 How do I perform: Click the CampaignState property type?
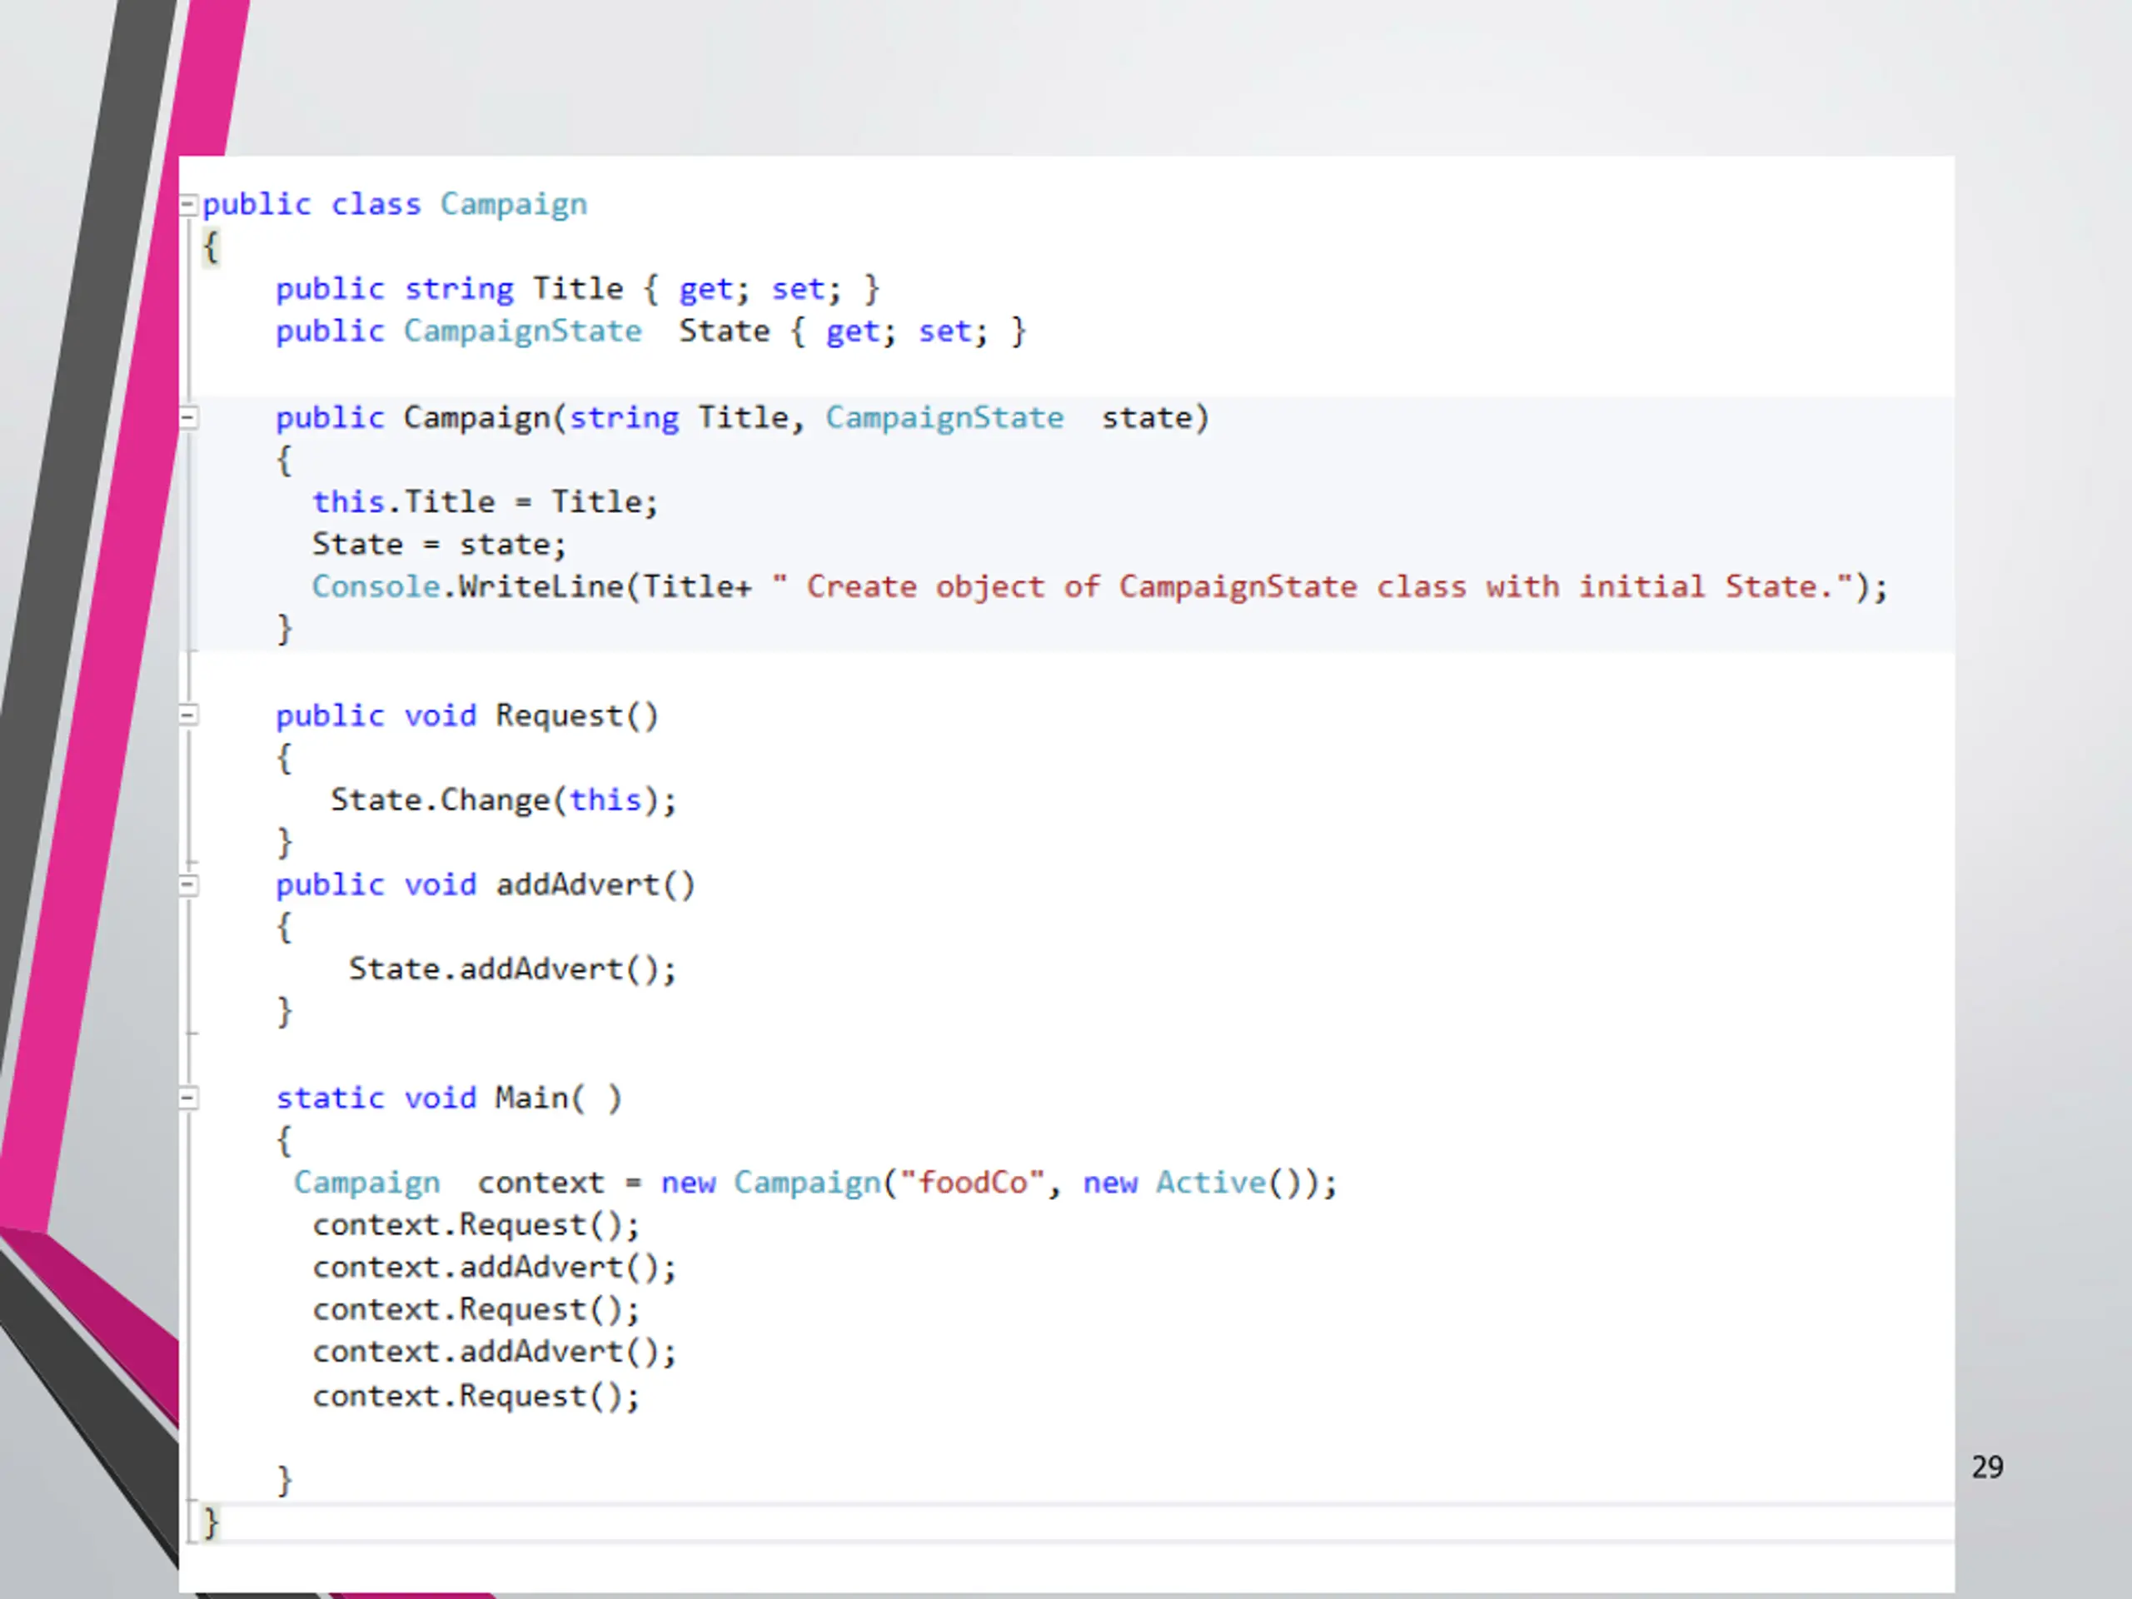coord(522,331)
